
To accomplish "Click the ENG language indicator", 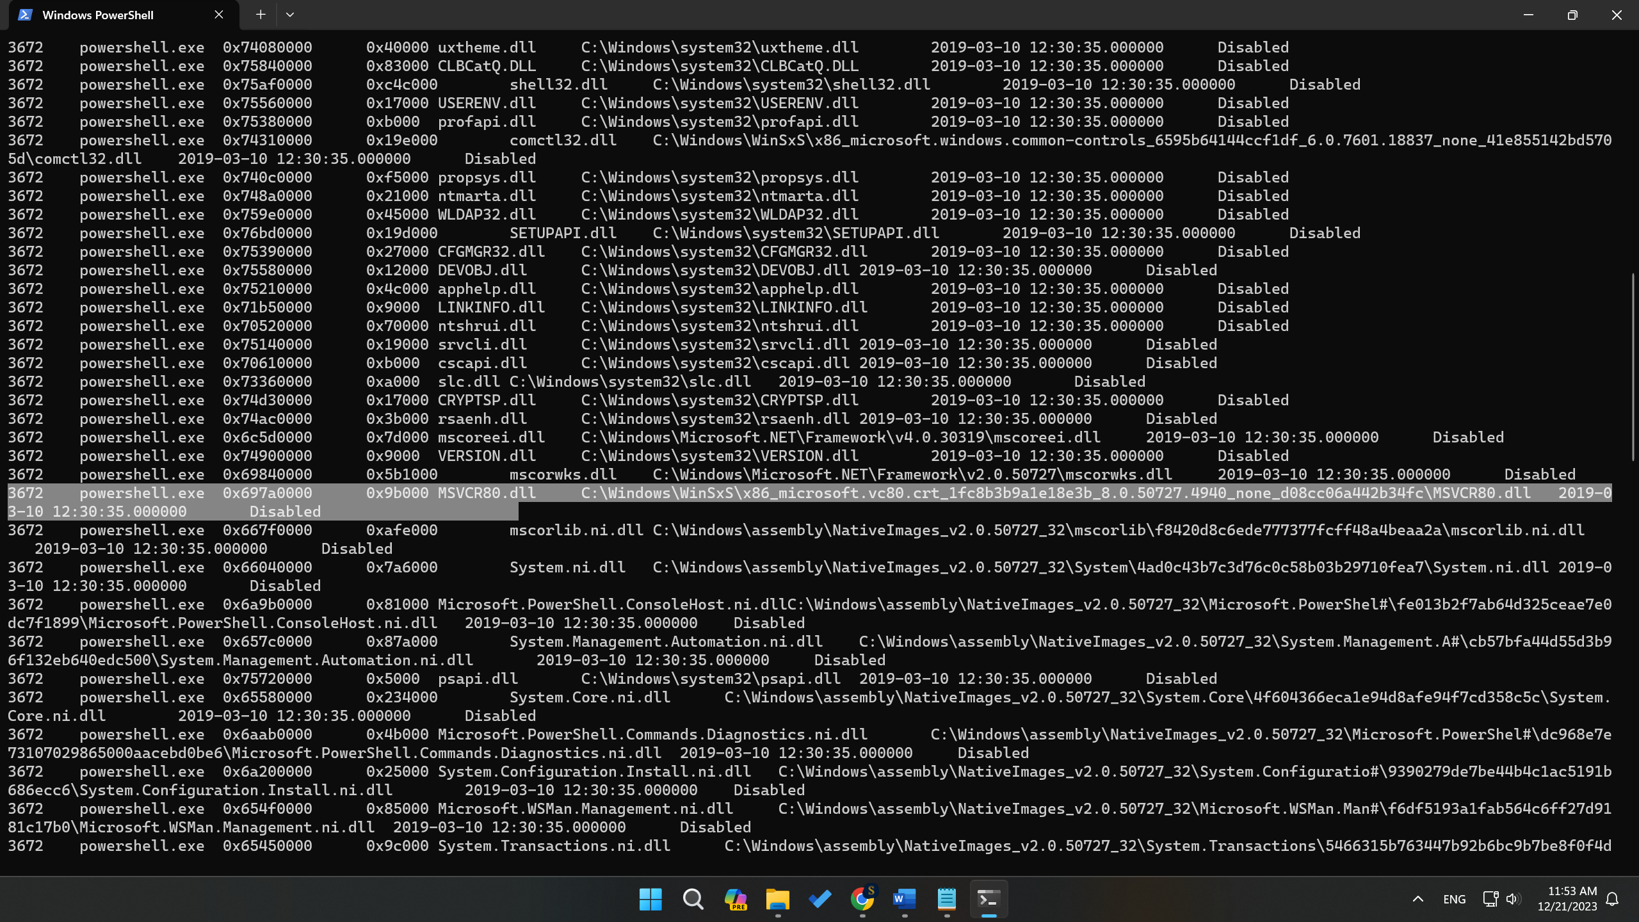I will click(x=1455, y=900).
